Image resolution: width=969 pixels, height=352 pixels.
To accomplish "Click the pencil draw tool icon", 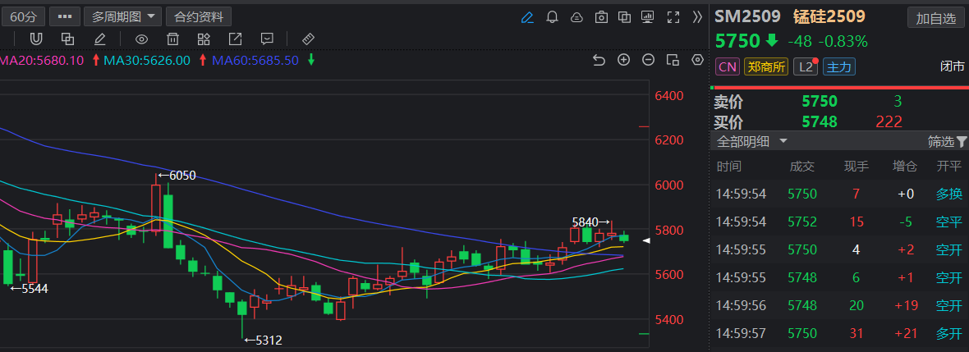I will click(100, 39).
